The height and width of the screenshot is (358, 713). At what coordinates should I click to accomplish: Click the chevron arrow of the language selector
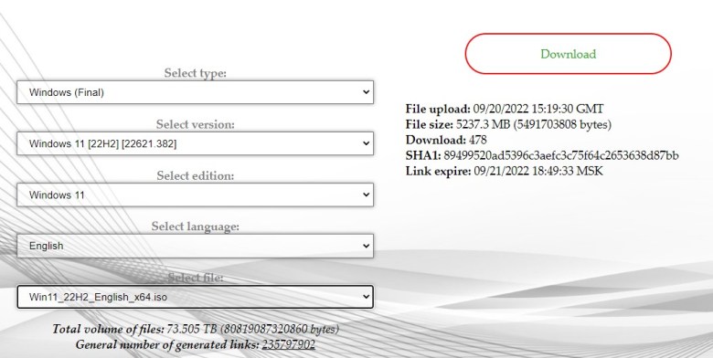click(x=366, y=246)
